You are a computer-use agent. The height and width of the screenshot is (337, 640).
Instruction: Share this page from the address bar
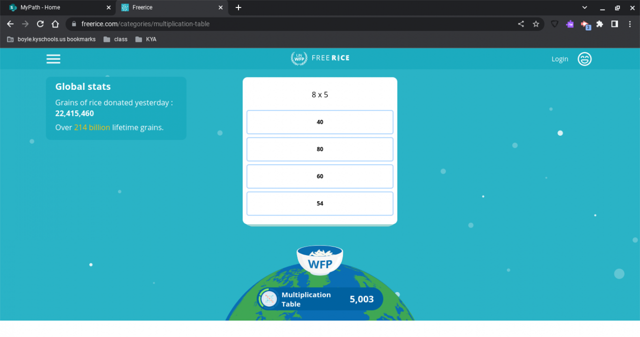click(521, 24)
